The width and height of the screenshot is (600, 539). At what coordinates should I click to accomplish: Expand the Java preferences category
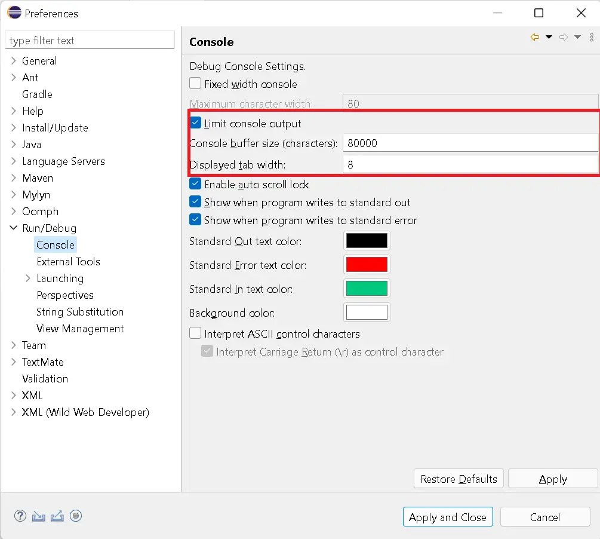pos(13,144)
